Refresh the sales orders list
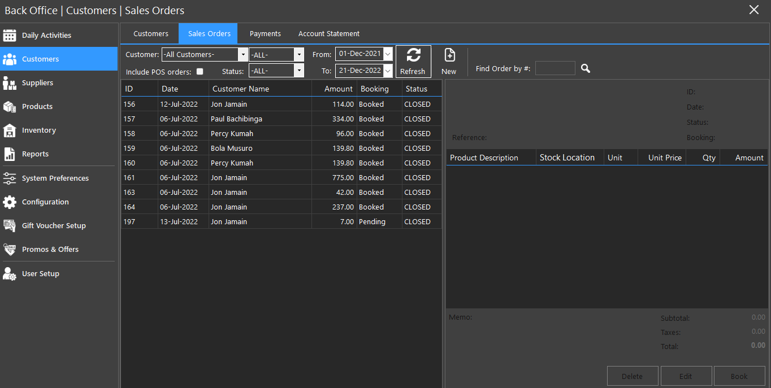Screen dimensions: 771x388 (413, 61)
